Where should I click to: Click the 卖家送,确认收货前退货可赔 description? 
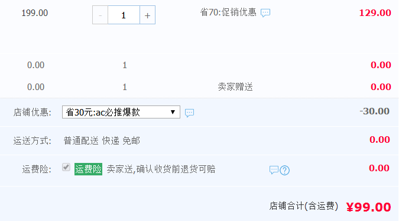(161, 169)
